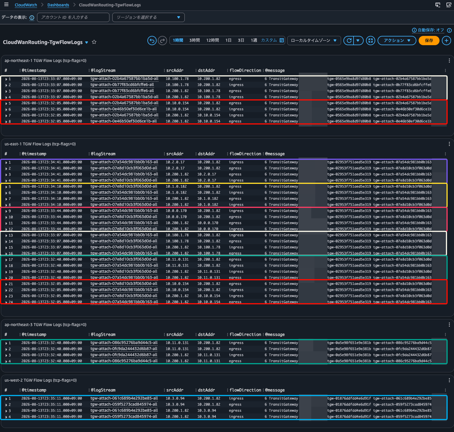
Task: Sort us-west-2 table by flowDirection header
Action: coord(245,390)
